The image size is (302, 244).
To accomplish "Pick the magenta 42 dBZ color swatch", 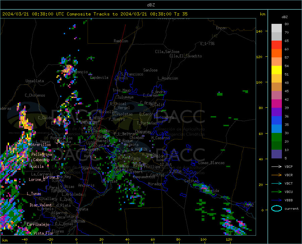I will [276, 104].
